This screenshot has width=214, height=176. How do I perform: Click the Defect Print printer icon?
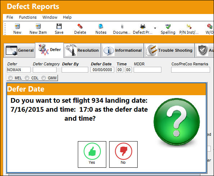143,26
